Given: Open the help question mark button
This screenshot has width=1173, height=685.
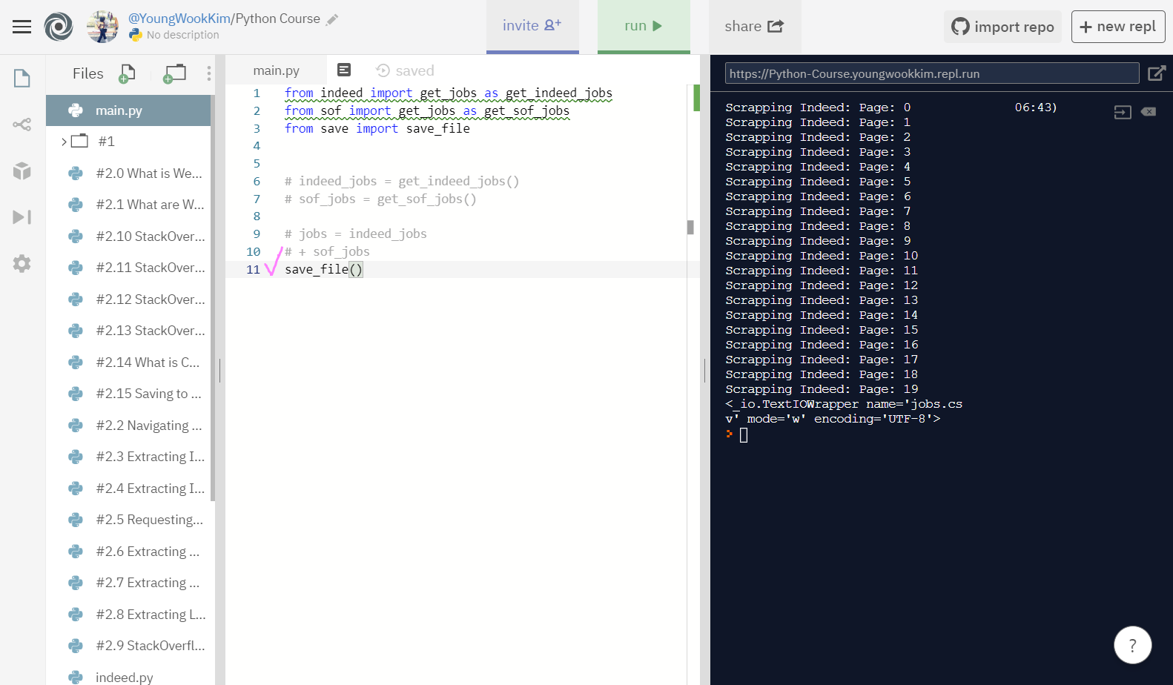Looking at the screenshot, I should [1133, 645].
